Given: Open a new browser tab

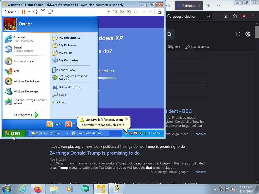Looking at the screenshot, I should tap(208, 6).
